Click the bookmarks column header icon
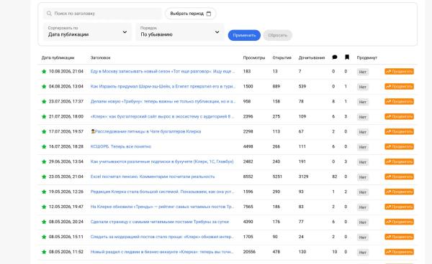Viewport: 432px width, 264px height. coord(347,57)
